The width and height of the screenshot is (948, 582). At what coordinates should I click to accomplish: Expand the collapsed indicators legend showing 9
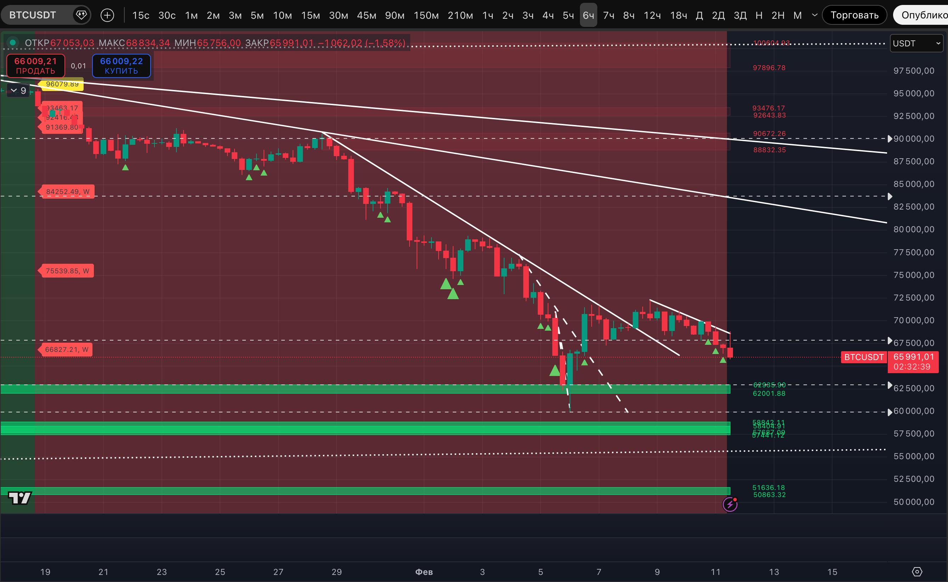(x=18, y=91)
